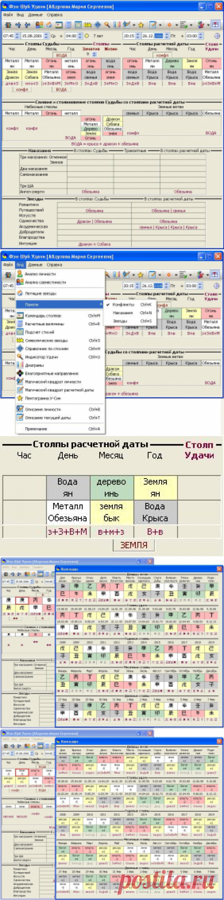Screen dimensions: 224x900
Task: Click the green 'дерево инь' cell in the enlarged view
Action: pos(111,487)
